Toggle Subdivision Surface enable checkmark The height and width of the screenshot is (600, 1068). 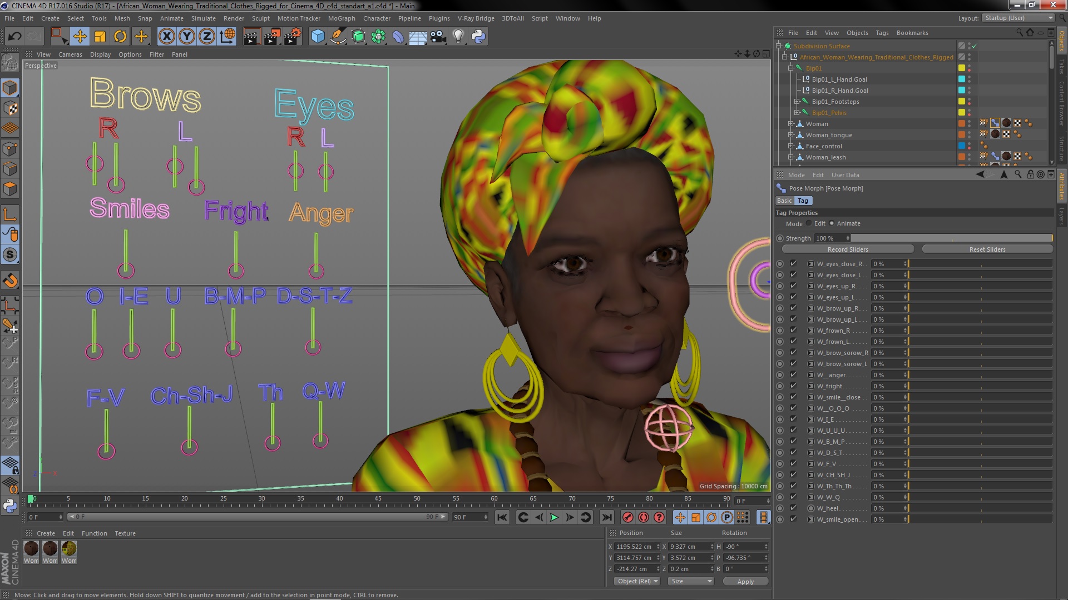tap(975, 46)
